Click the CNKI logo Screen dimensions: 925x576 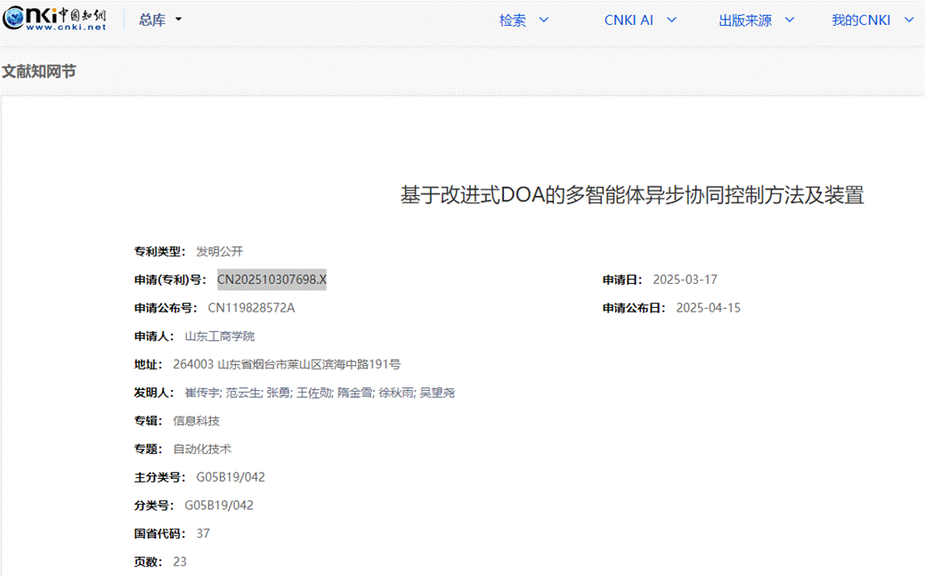click(x=54, y=19)
